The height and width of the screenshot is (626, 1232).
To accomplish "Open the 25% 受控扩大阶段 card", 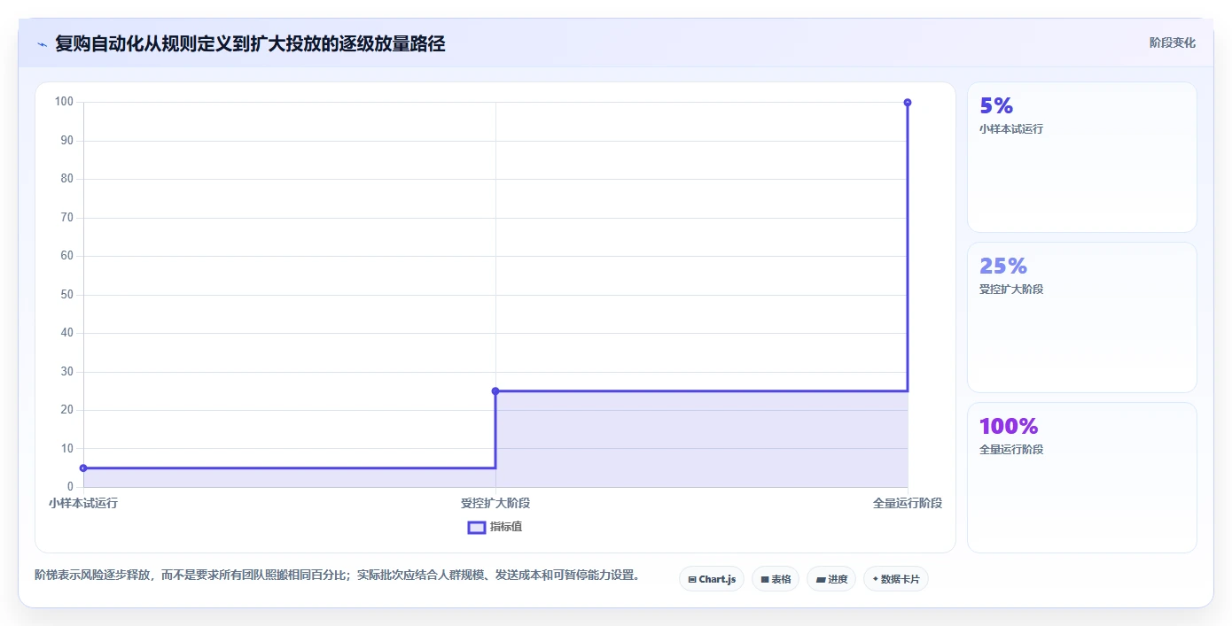I will click(1081, 318).
